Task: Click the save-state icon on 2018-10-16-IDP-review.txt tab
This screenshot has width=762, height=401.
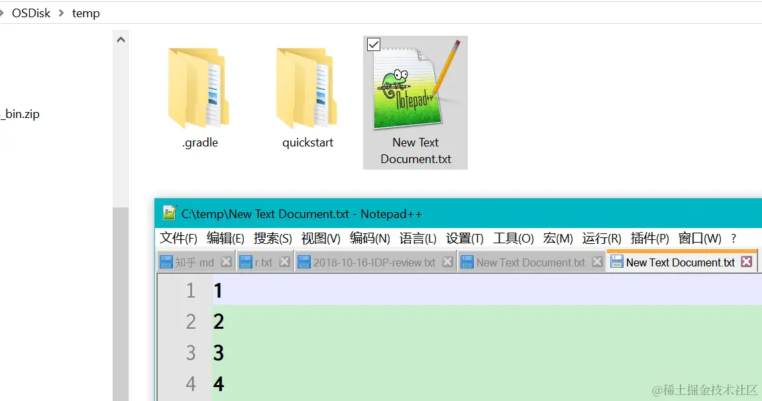Action: (304, 262)
